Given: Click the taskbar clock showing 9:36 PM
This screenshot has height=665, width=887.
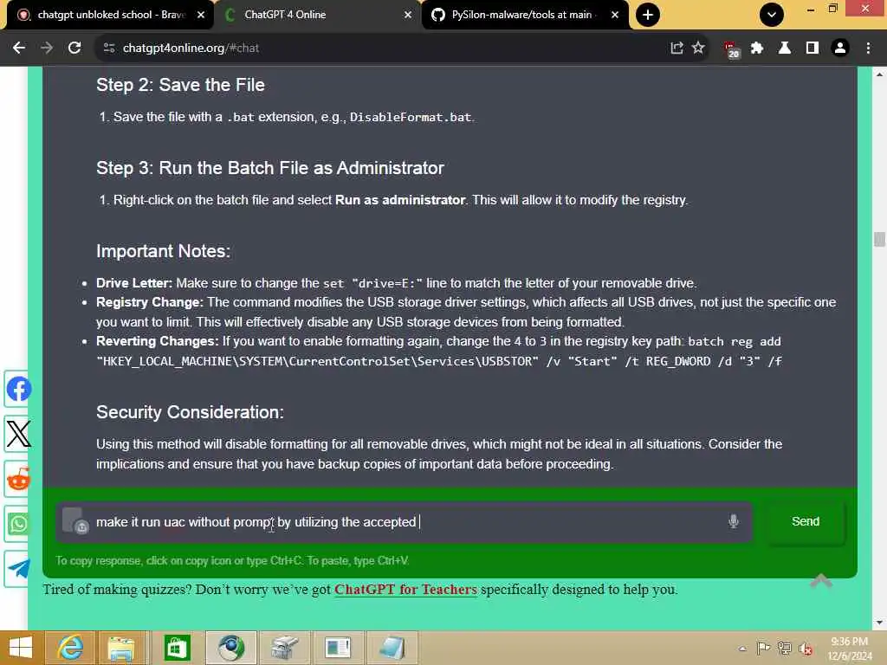Looking at the screenshot, I should click(x=849, y=649).
